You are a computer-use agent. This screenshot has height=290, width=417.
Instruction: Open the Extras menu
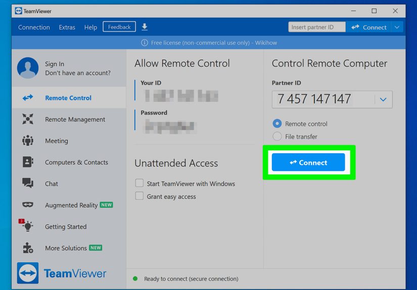click(67, 27)
